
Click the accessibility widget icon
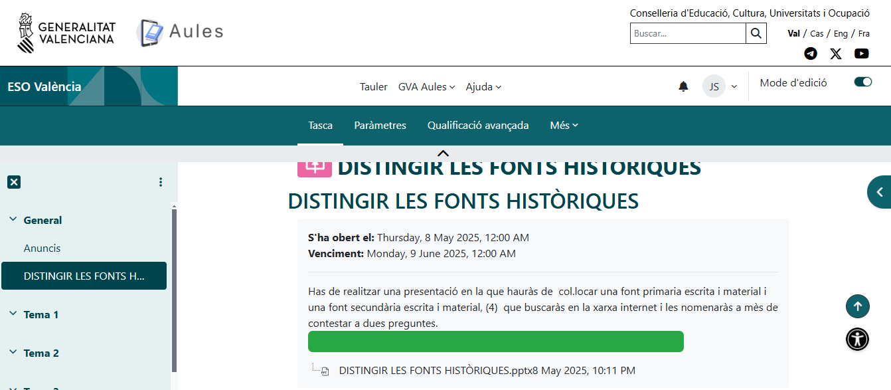(857, 339)
